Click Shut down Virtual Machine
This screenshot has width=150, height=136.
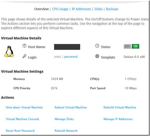(24, 107)
